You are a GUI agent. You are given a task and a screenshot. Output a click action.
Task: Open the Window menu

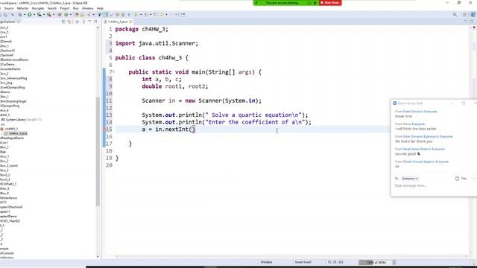pyautogui.click(x=88, y=8)
